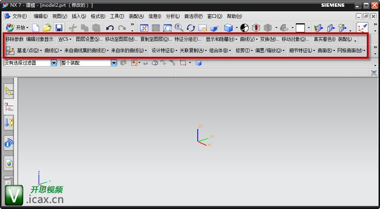Image resolution: width=380 pixels, height=209 pixels.
Task: Open the 插入 menu
Action: pyautogui.click(x=79, y=16)
